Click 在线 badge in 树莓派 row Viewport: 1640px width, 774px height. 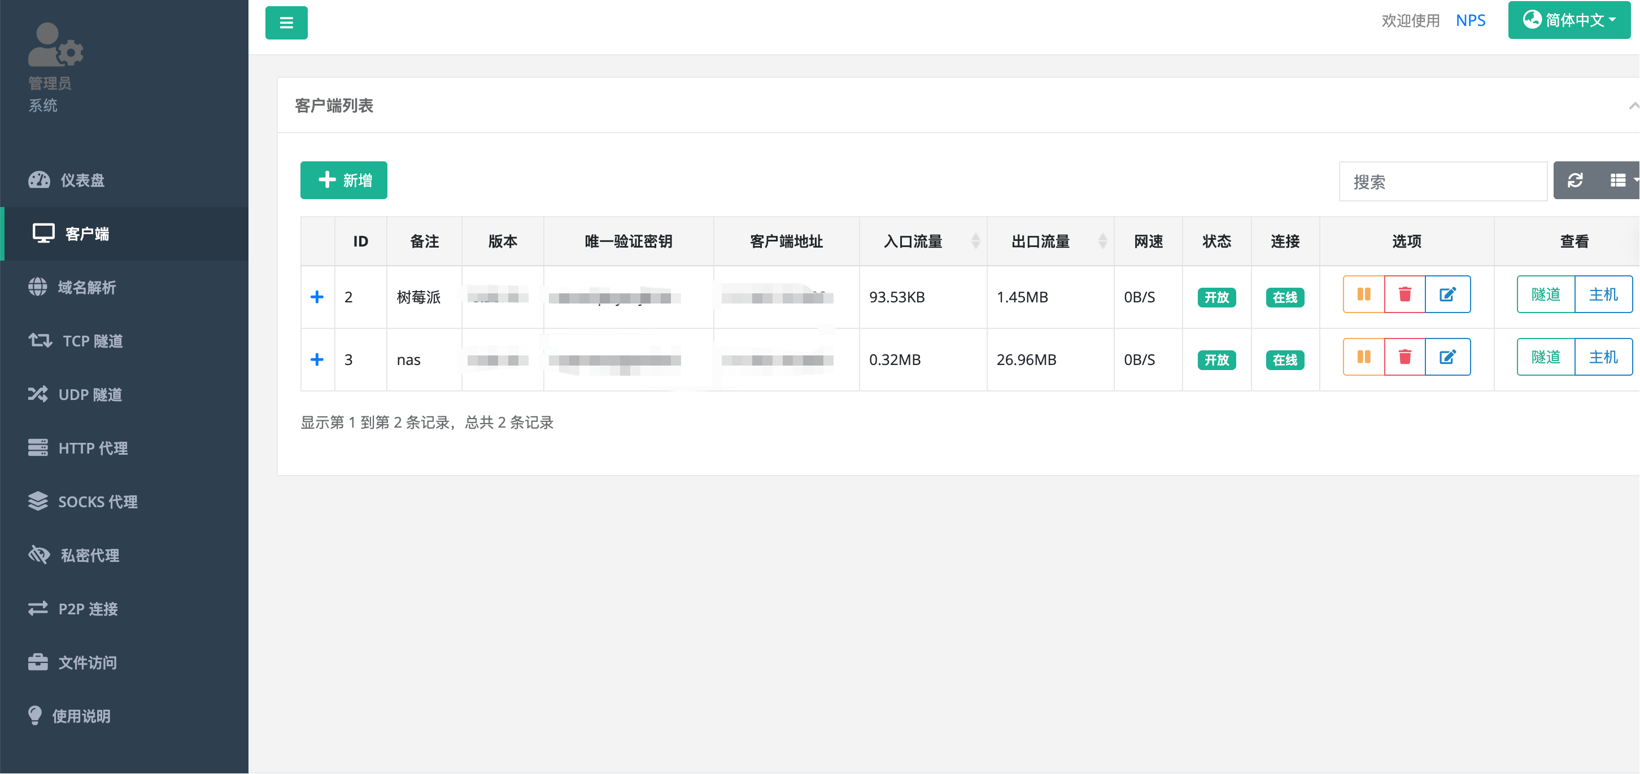tap(1285, 297)
